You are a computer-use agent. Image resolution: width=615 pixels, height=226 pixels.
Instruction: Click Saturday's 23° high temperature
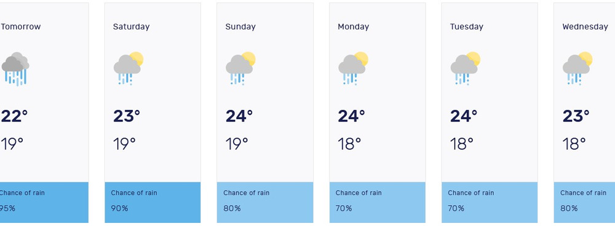coord(127,116)
